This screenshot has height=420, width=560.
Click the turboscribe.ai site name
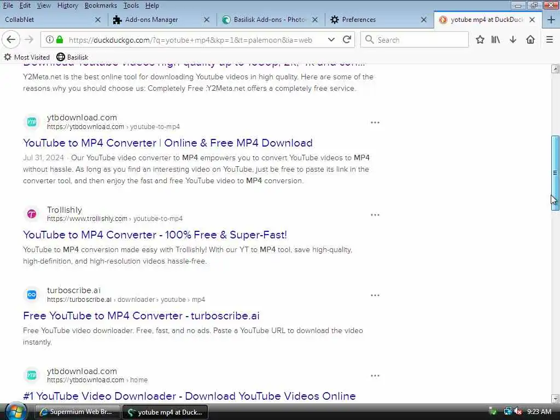click(74, 290)
